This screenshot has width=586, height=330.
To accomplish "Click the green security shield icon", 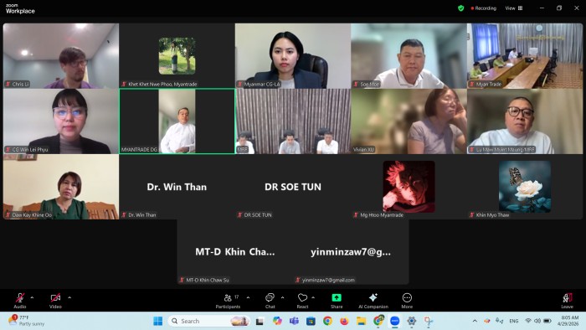I will coord(460,8).
